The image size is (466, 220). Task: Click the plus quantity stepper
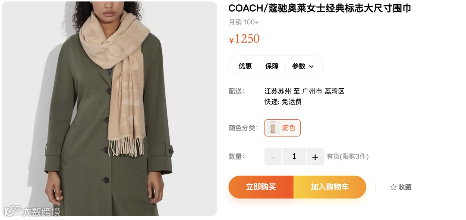pyautogui.click(x=315, y=157)
